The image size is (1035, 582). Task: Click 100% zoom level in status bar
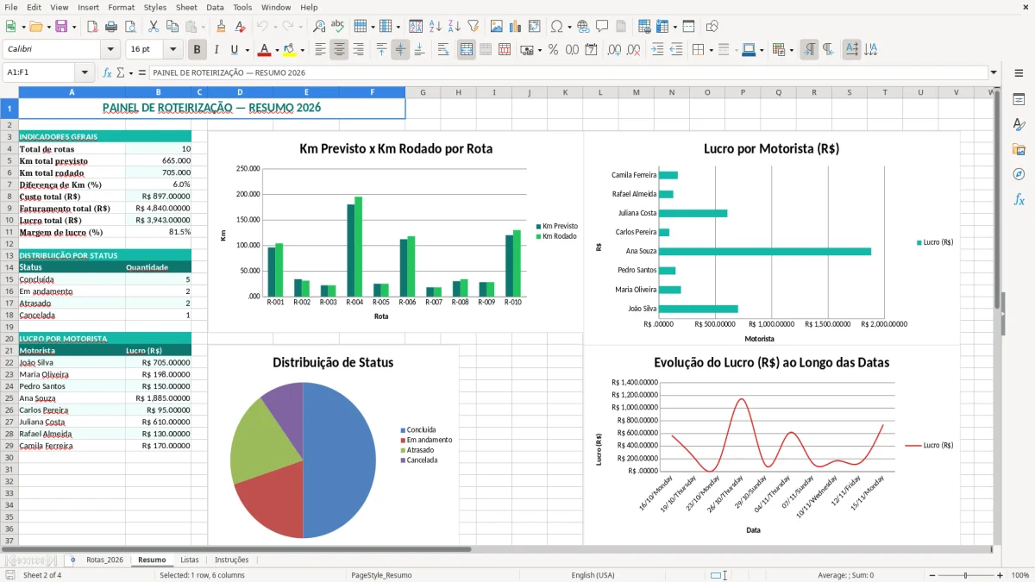1020,575
